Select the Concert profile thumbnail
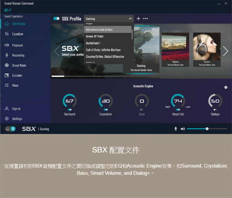Image resolution: width=232 pixels, height=198 pixels. (x=207, y=50)
